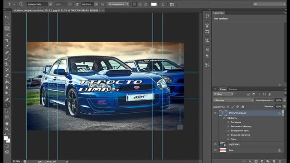The width and height of the screenshot is (290, 163).
Task: Select the Hand tool in the toolbar
Action: (x=7, y=123)
